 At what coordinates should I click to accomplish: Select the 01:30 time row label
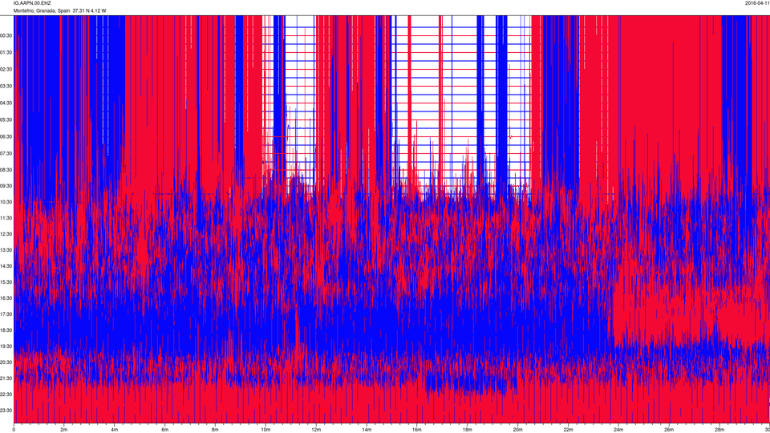point(6,53)
